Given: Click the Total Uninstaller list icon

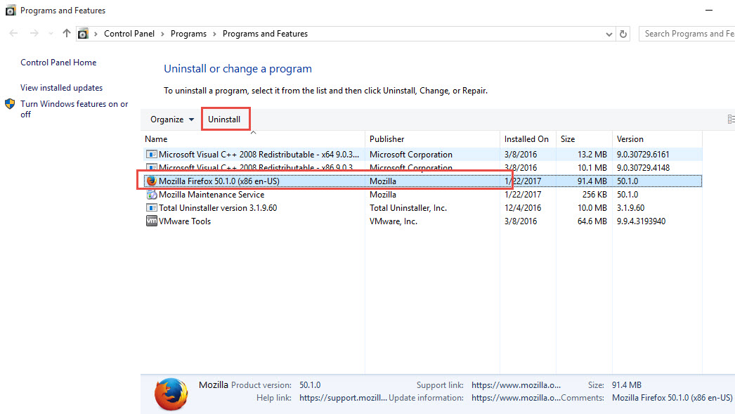Looking at the screenshot, I should [151, 208].
